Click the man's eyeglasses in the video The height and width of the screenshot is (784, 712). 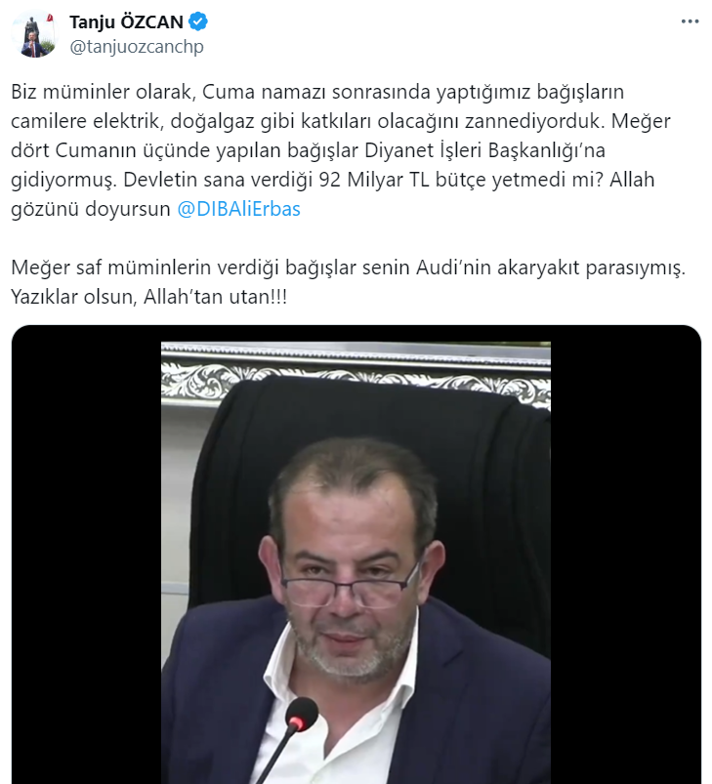click(350, 587)
